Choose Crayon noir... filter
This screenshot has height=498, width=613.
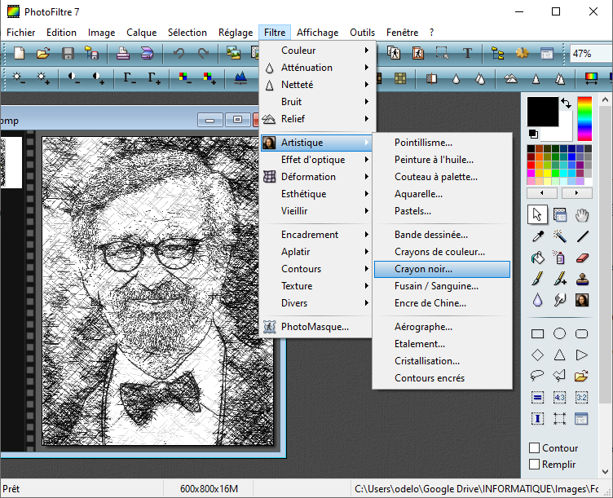pyautogui.click(x=442, y=269)
